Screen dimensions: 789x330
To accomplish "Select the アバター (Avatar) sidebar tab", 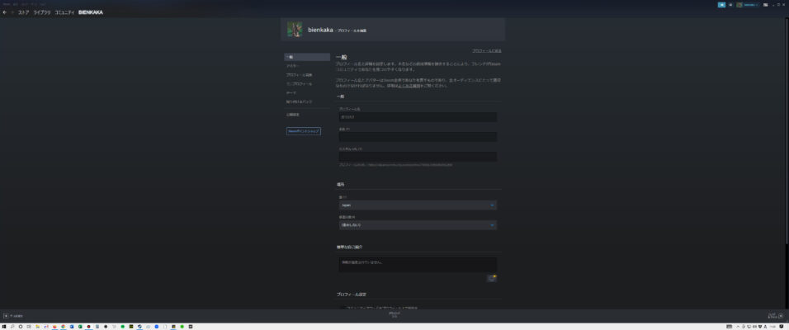I will click(x=294, y=66).
